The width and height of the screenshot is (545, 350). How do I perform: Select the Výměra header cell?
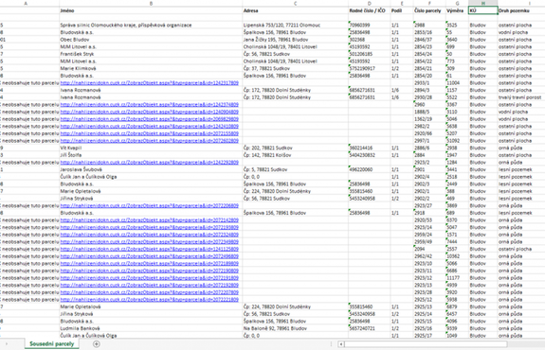coord(457,10)
